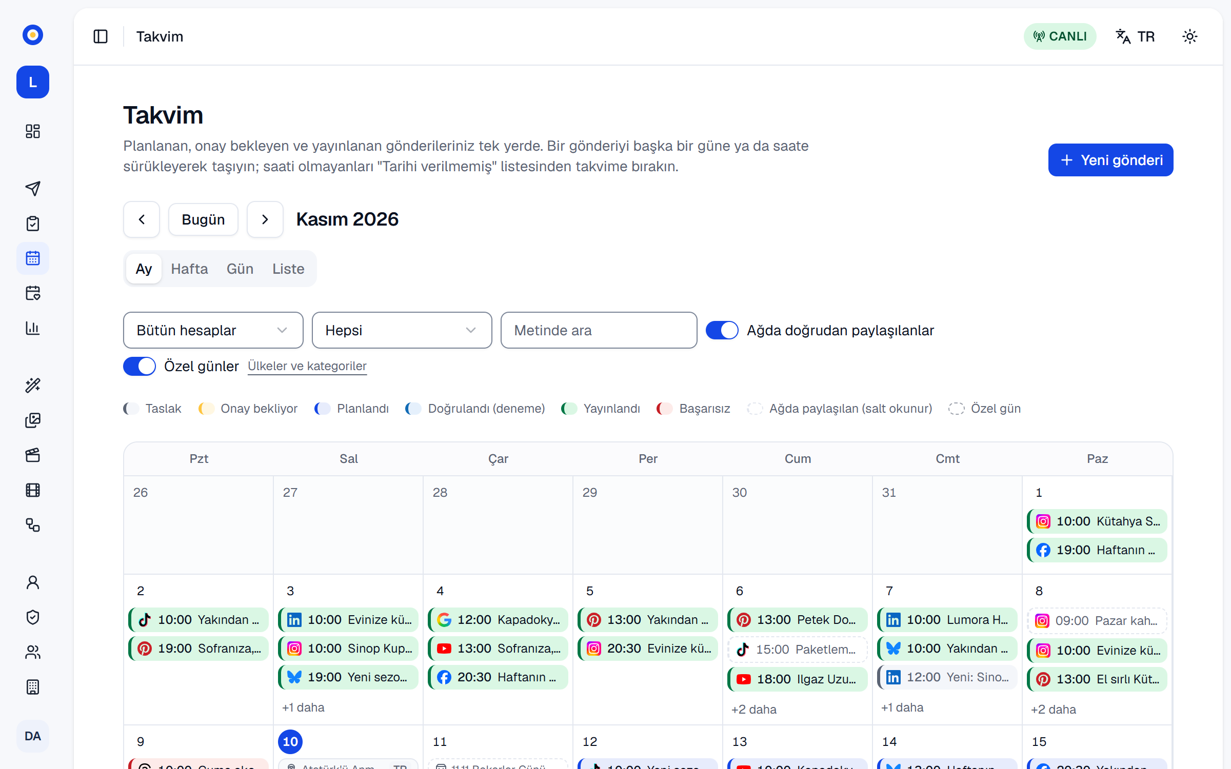Disable the Özel günler switch

pos(140,366)
